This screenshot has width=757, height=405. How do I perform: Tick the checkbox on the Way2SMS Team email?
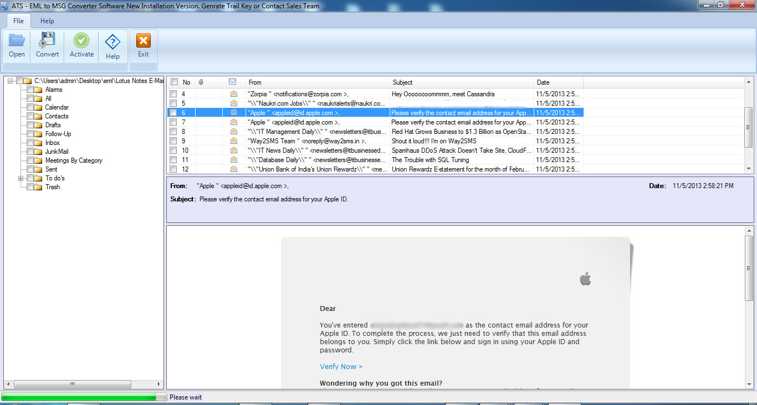point(174,141)
